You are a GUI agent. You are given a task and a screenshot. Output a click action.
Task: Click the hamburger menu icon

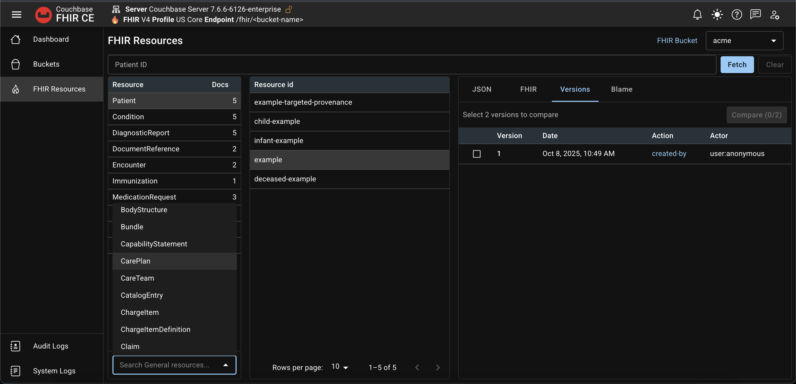tap(16, 14)
